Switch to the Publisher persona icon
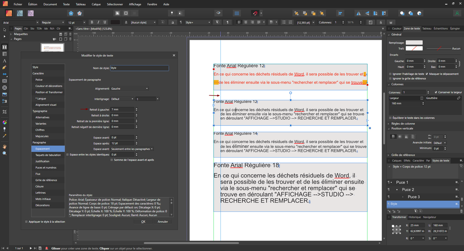The height and width of the screenshot is (251, 464). (9, 13)
